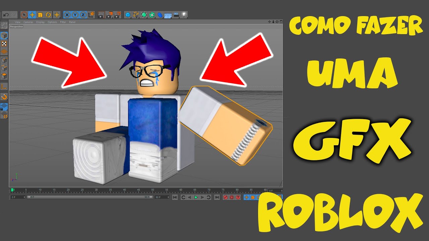Open the viewport Cameras menu
The height and width of the screenshot is (241, 429).
click(28, 22)
